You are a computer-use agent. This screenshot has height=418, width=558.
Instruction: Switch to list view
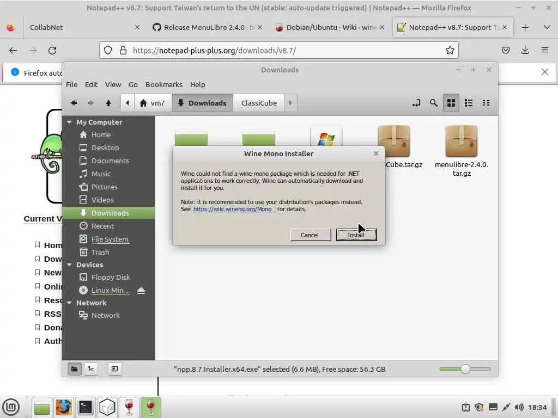[469, 103]
